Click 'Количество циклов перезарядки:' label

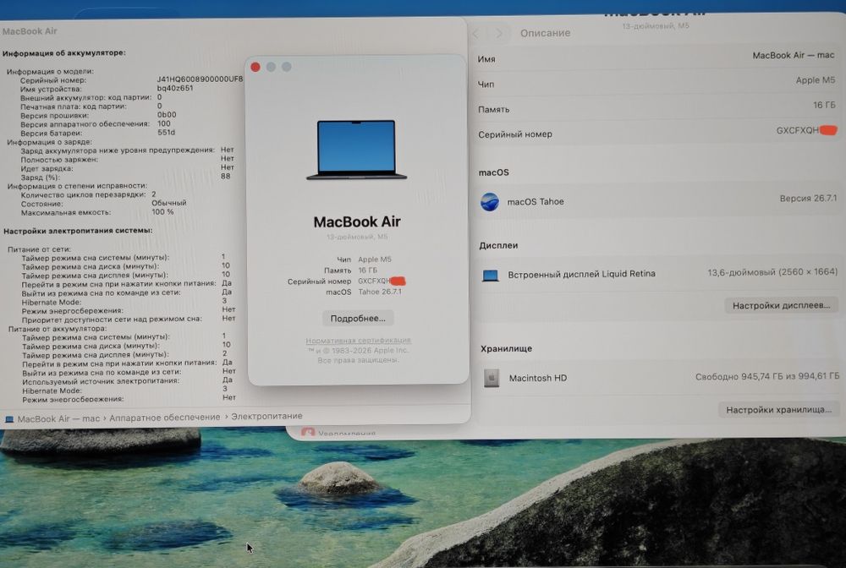tap(84, 194)
